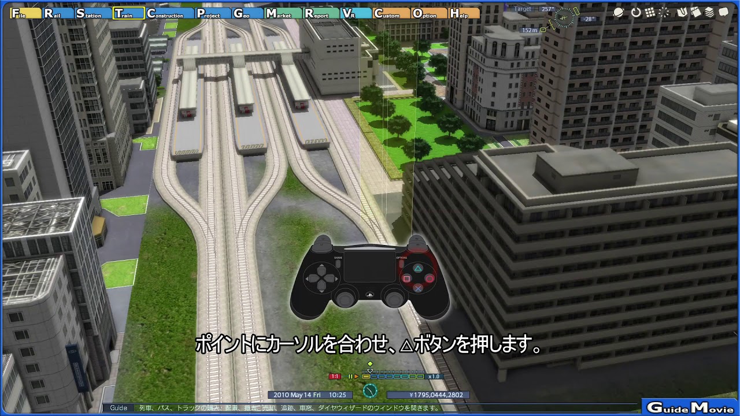Open the Construction menu
The image size is (740, 416).
[169, 13]
